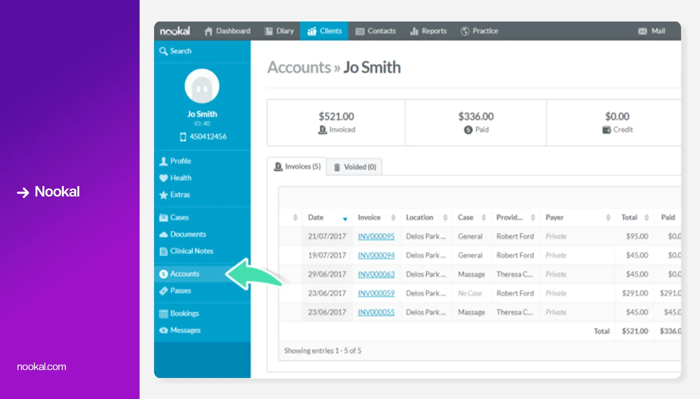Click the Cases briefcase icon
The width and height of the screenshot is (700, 399).
tap(163, 217)
